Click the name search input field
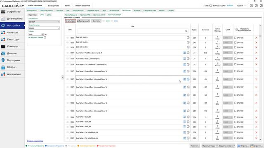This screenshot has width=264, height=148. 133,31
